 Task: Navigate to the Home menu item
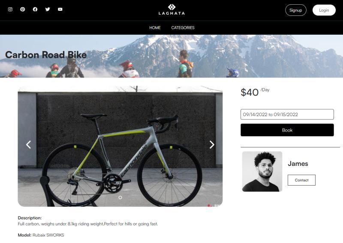coord(155,28)
